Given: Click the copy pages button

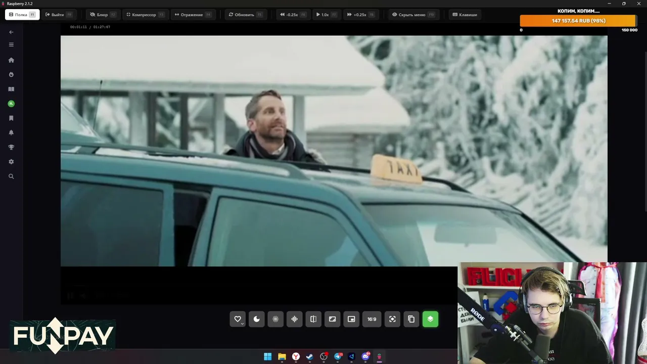Looking at the screenshot, I should pos(411,319).
